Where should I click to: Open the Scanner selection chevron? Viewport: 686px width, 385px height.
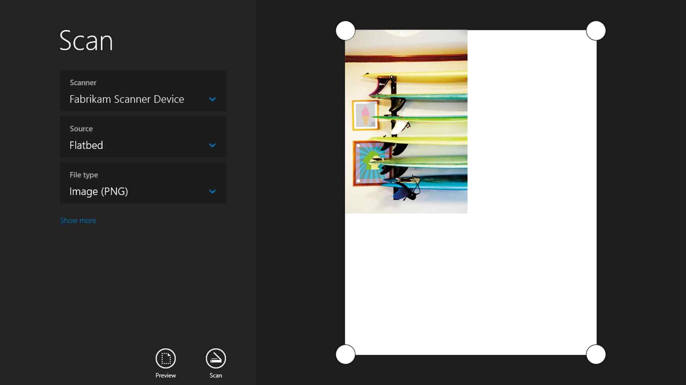pos(212,99)
